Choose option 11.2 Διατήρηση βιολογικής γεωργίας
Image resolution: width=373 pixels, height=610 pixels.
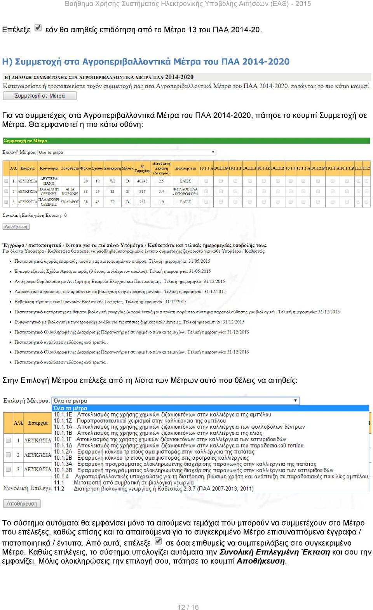click(x=210, y=489)
